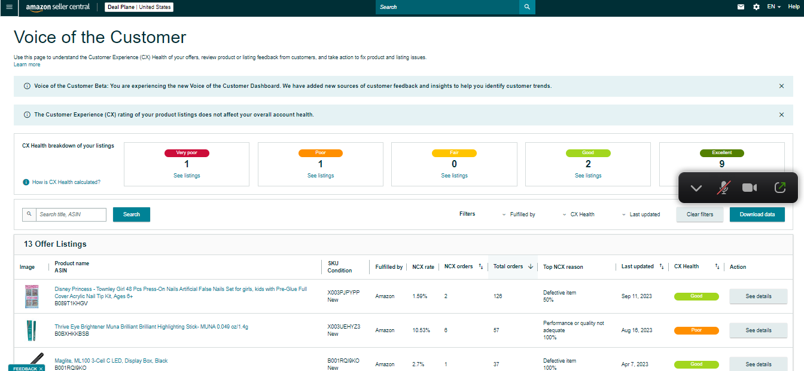Open Maglite ML100 product link
This screenshot has height=371, width=804.
111,361
